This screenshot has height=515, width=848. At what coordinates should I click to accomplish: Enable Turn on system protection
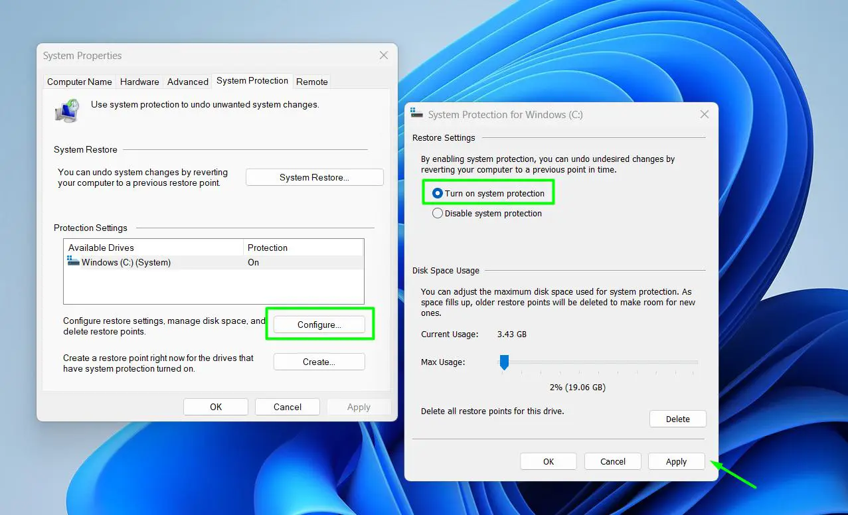pyautogui.click(x=437, y=192)
